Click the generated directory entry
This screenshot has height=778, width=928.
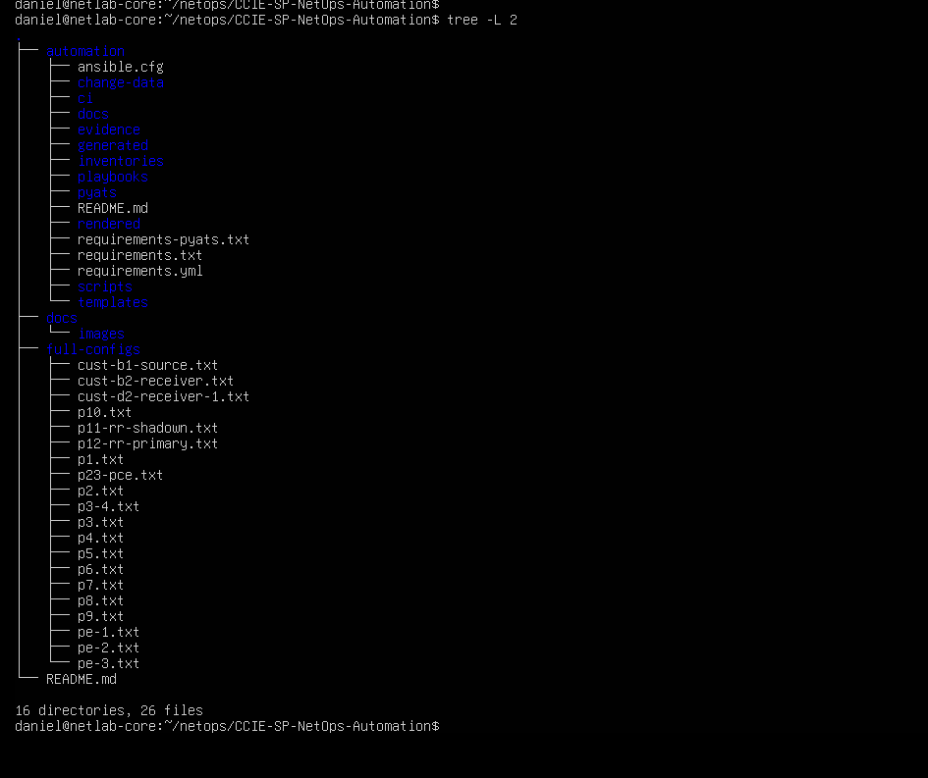113,145
